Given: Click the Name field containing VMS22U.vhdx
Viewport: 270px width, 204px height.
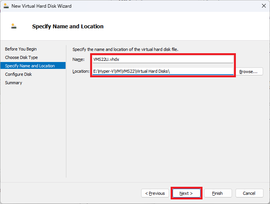Looking at the screenshot, I should pyautogui.click(x=163, y=59).
